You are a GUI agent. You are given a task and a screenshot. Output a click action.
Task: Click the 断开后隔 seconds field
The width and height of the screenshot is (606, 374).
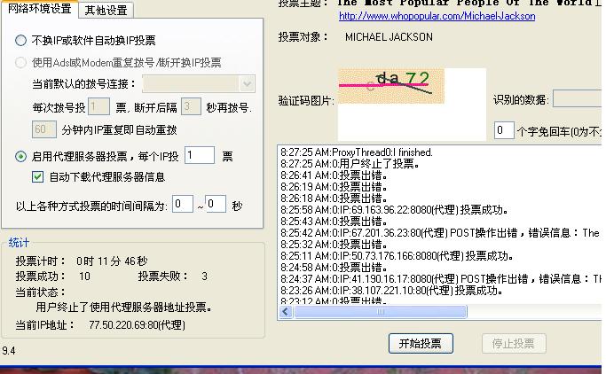[x=190, y=107]
